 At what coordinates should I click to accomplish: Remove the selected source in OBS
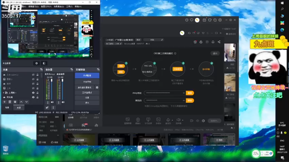(x=10, y=102)
